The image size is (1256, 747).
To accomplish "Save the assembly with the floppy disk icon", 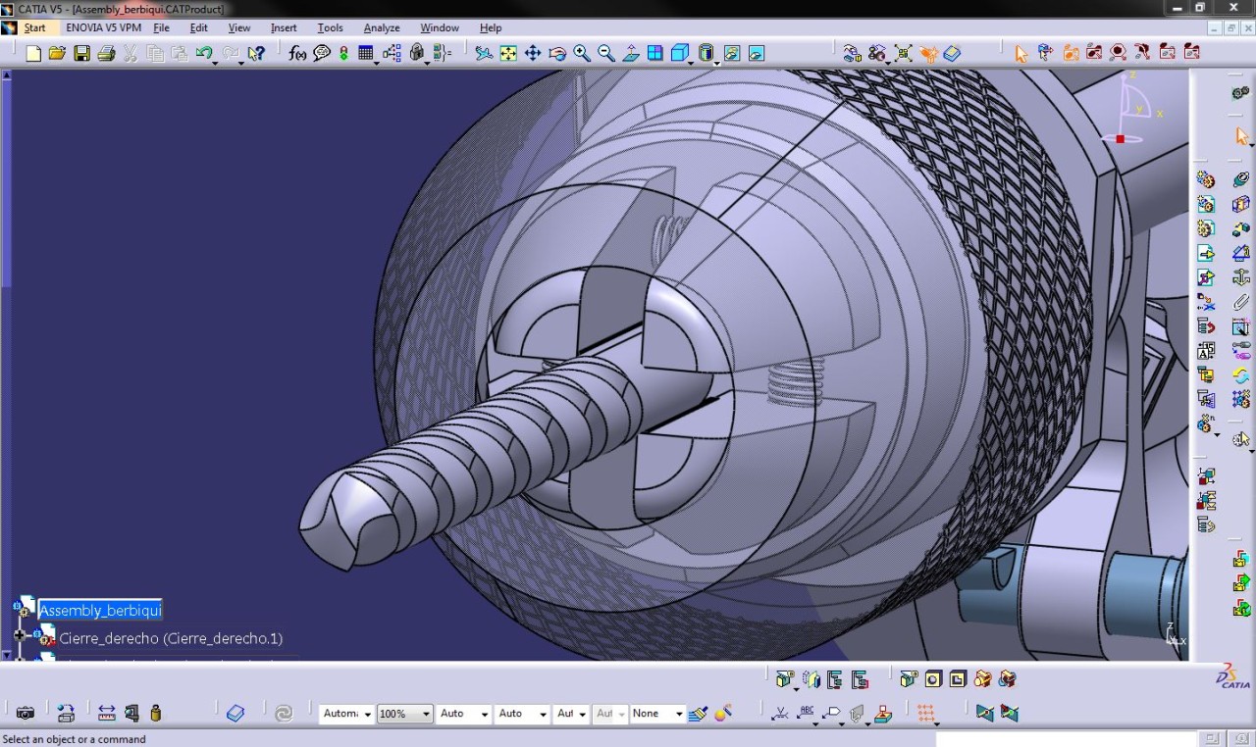I will click(81, 53).
